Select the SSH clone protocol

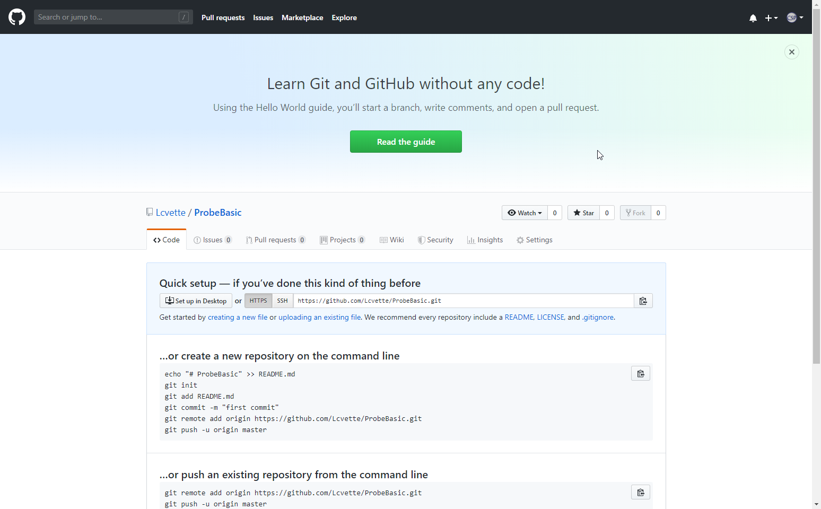[283, 301]
